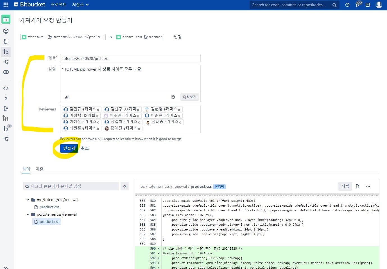Remove reviewer 황예진 e커머스

point(139,129)
